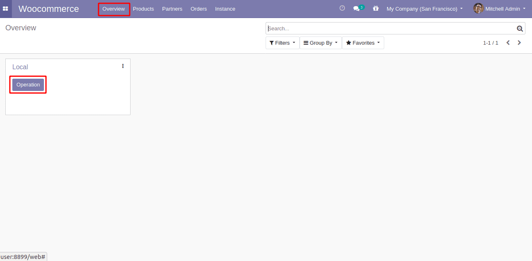Expand the Group By dropdown
The width and height of the screenshot is (532, 261).
click(321, 43)
